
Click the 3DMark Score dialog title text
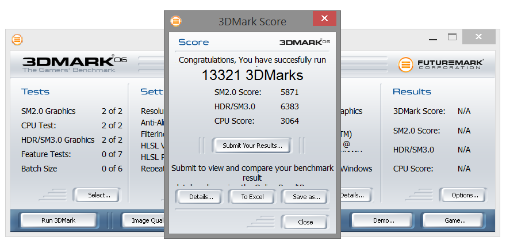pos(252,22)
